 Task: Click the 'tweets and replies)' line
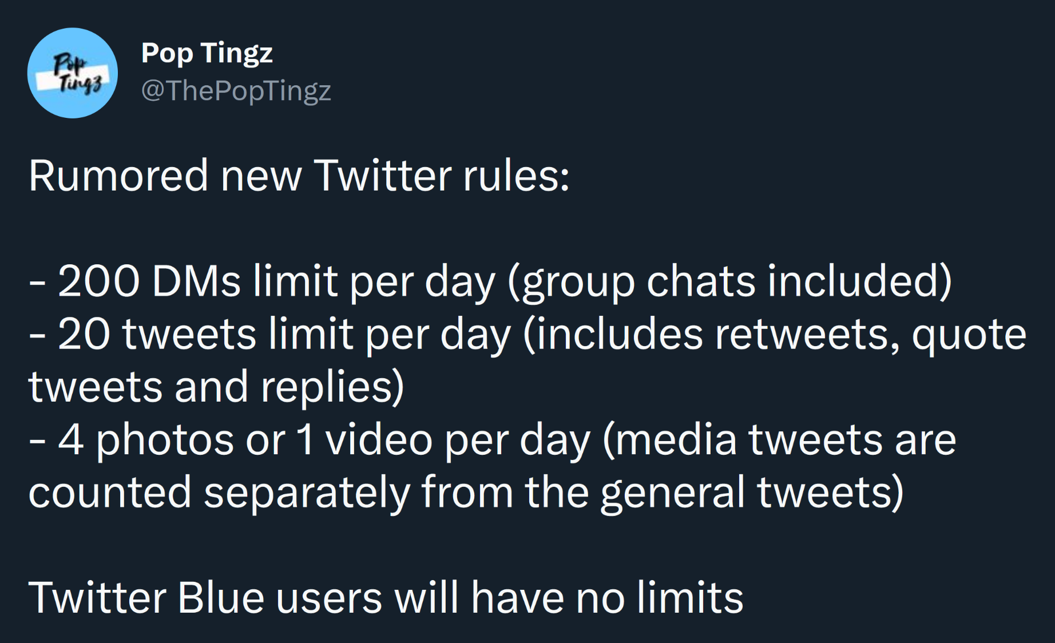point(217,387)
